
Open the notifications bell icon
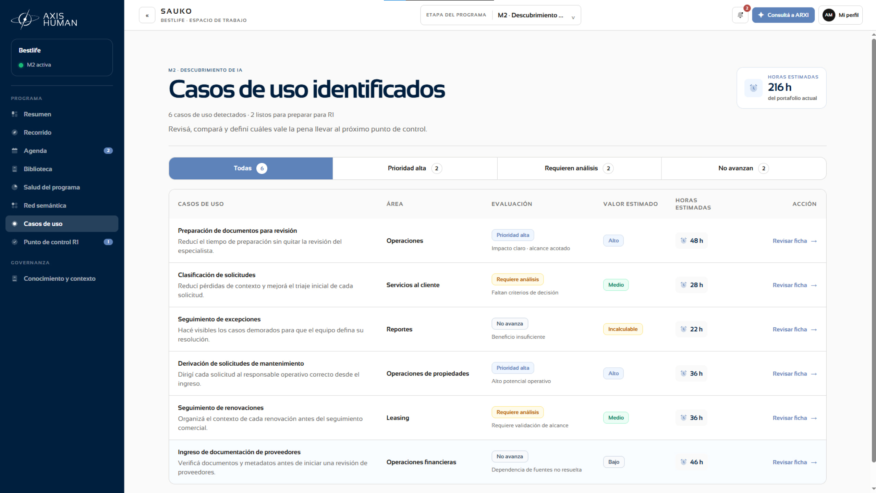(740, 15)
